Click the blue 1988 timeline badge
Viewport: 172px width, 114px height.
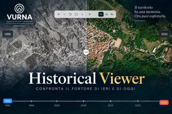point(8,101)
